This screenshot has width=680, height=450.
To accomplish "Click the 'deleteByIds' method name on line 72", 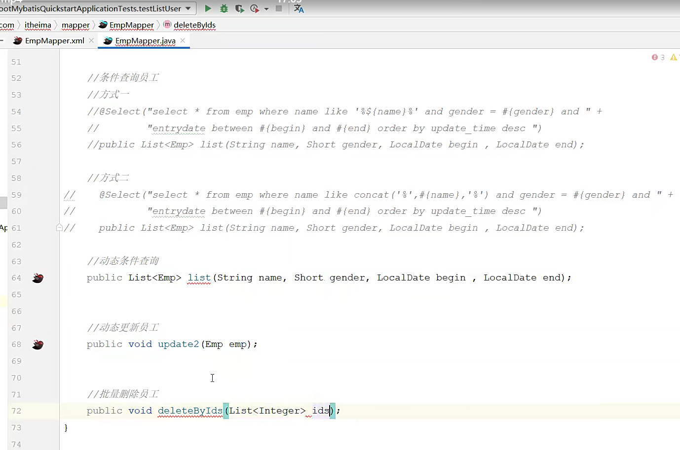I will coord(190,411).
